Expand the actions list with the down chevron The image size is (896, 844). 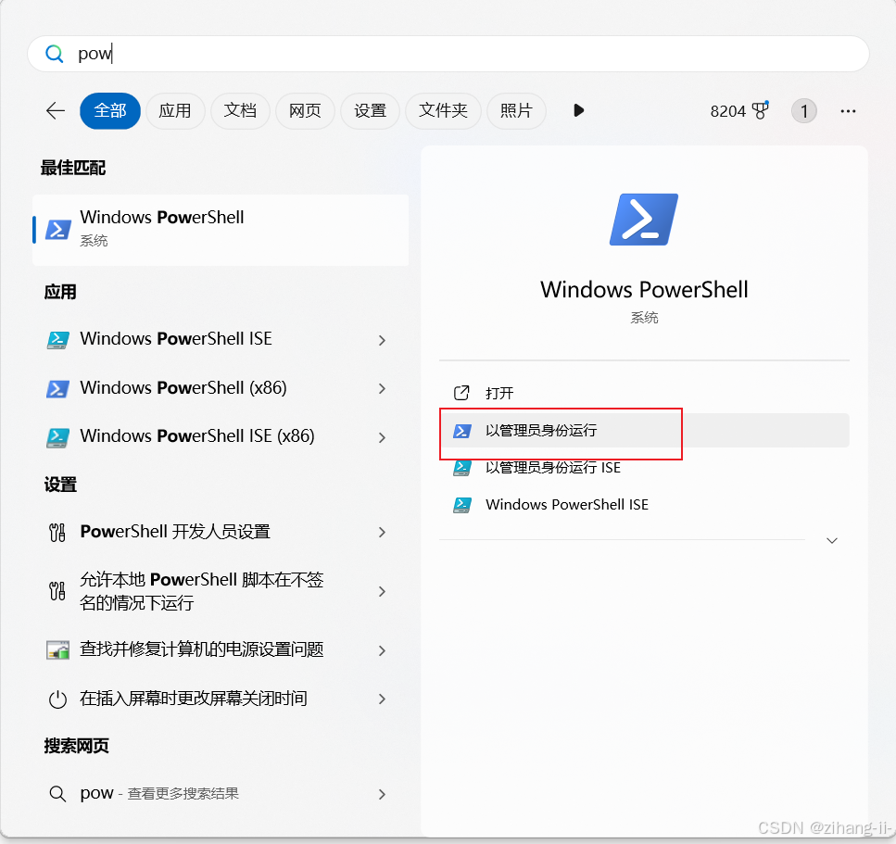click(832, 540)
